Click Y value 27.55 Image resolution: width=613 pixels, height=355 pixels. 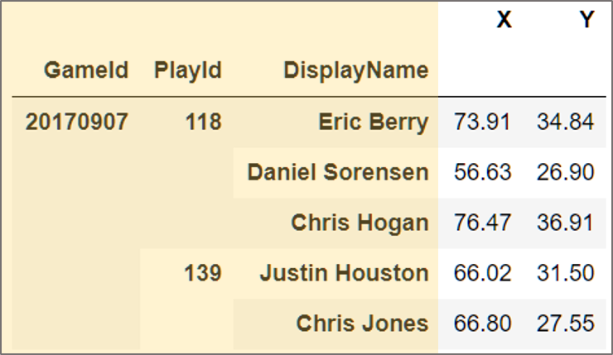(x=565, y=324)
